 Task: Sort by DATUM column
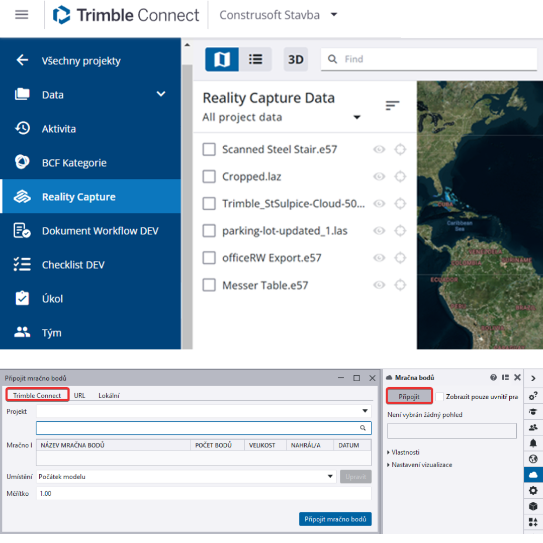coord(352,445)
